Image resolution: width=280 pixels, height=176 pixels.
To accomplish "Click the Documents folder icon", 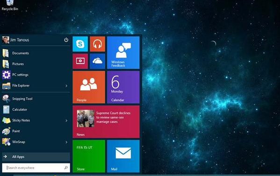I will coord(6,53).
